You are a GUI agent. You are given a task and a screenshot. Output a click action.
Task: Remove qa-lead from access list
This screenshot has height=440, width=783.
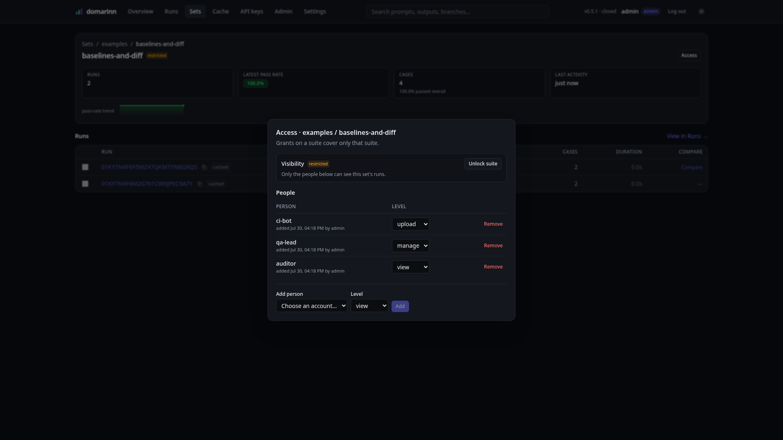(493, 246)
